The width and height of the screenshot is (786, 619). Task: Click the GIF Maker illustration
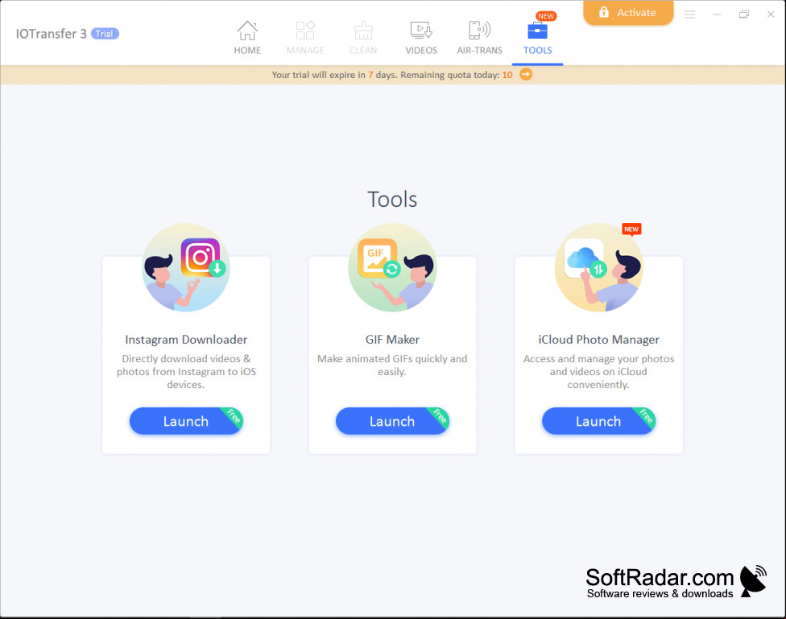(392, 268)
